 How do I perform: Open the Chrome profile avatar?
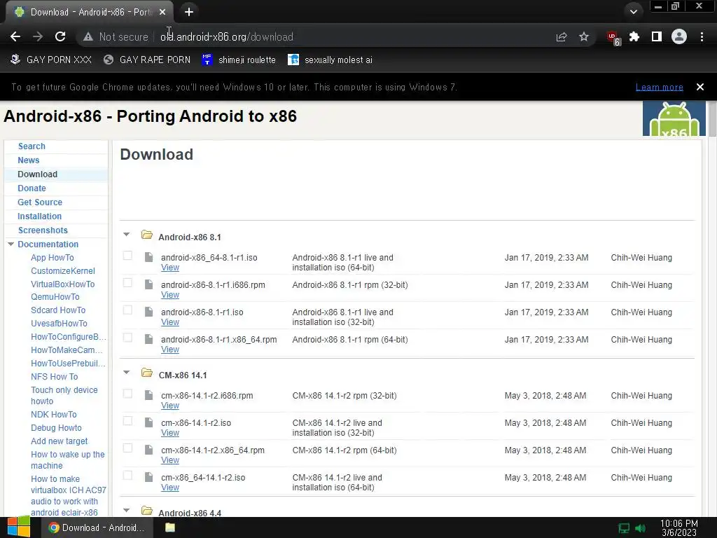click(x=679, y=36)
